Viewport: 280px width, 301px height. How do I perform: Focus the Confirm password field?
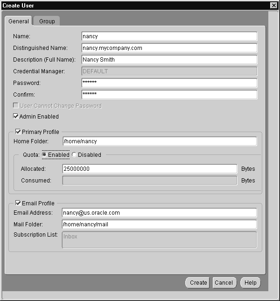click(x=169, y=95)
